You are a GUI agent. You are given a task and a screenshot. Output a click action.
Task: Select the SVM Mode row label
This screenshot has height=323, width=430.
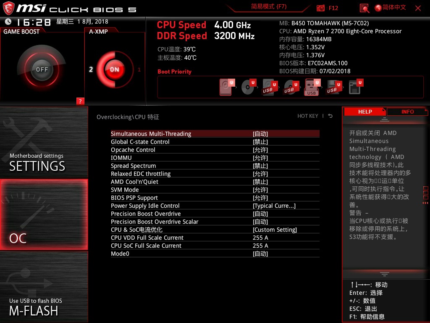click(125, 190)
